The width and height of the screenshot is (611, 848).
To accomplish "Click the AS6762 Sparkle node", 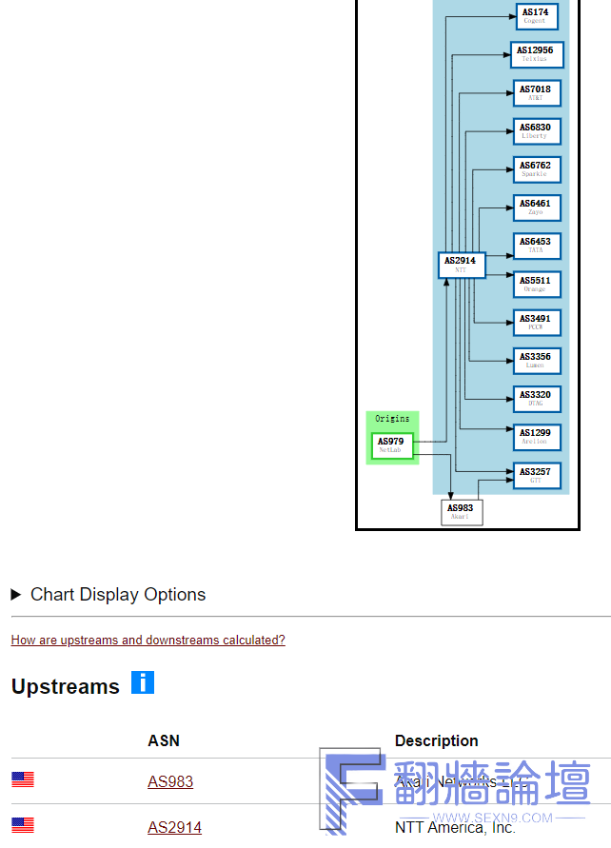I will click(537, 169).
